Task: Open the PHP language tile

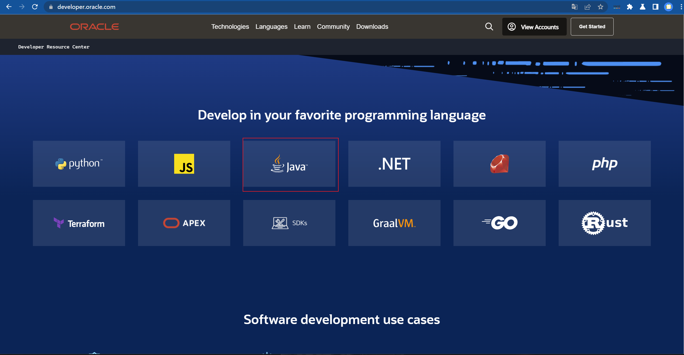Action: 605,164
